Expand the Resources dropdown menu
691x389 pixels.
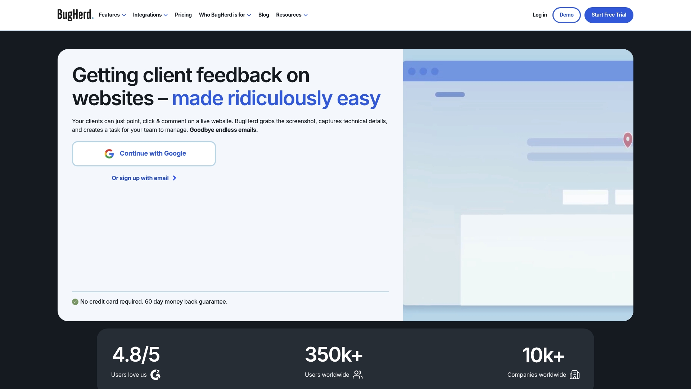[292, 15]
